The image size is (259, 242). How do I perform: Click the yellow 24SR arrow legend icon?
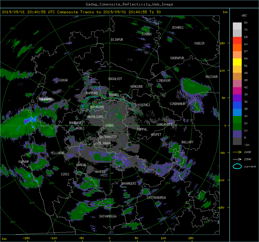point(237,152)
